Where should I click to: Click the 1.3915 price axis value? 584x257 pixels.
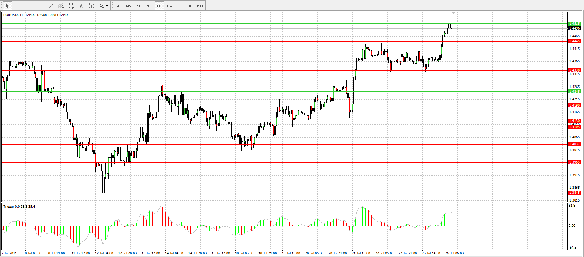pos(575,175)
